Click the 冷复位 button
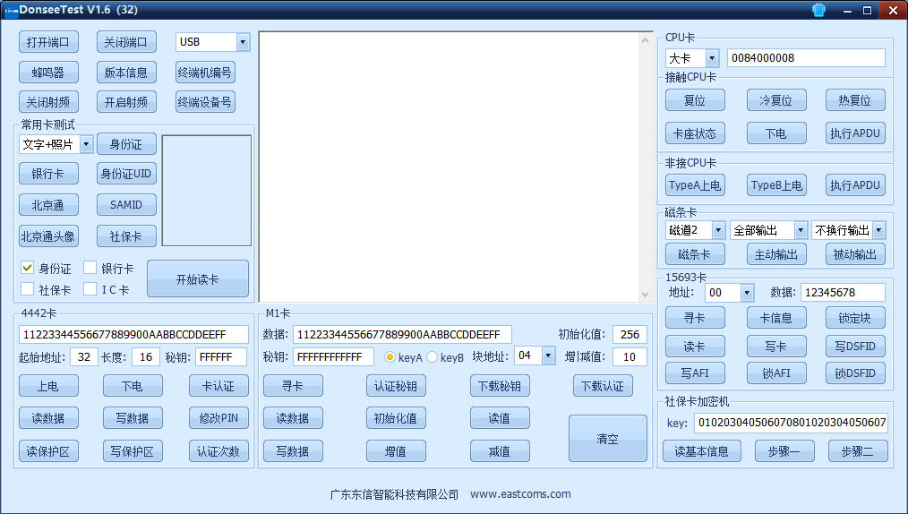The width and height of the screenshot is (908, 514). coord(776,100)
